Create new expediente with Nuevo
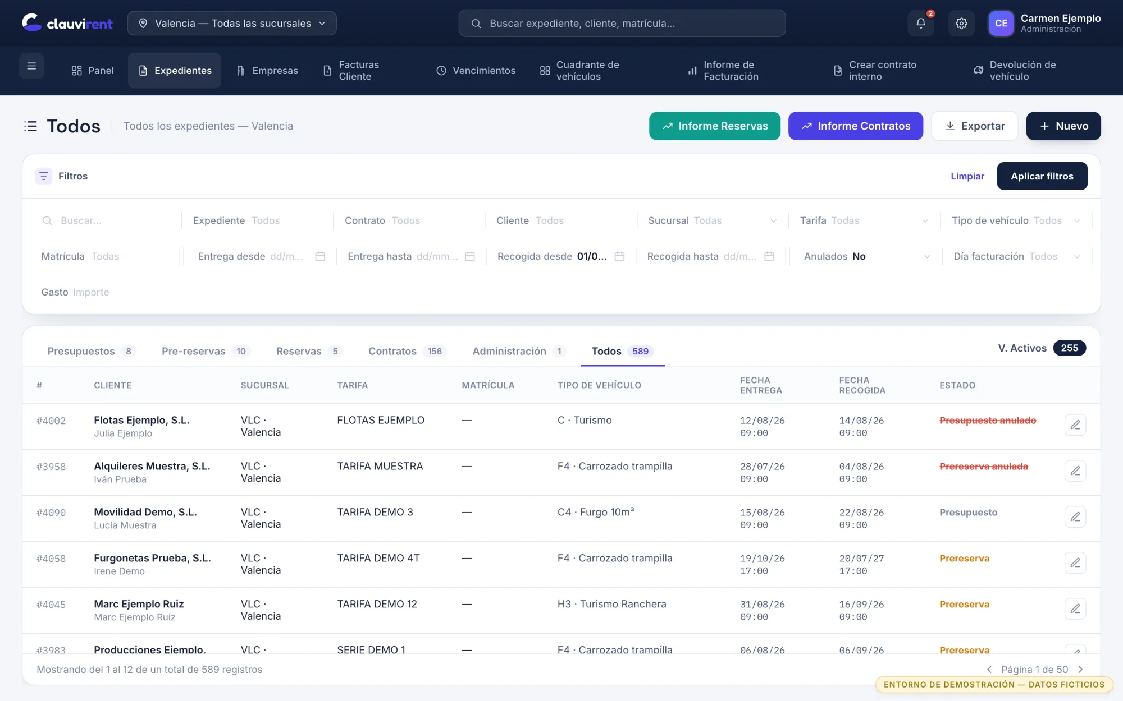Image resolution: width=1123 pixels, height=701 pixels. click(1063, 126)
